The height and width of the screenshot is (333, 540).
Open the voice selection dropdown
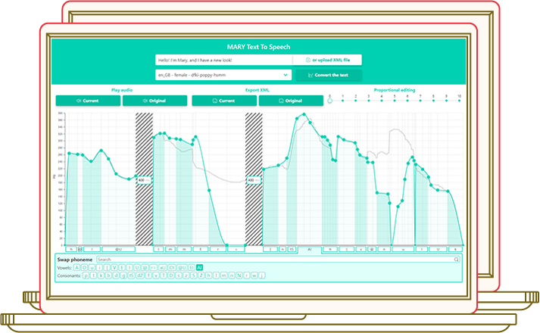point(222,75)
